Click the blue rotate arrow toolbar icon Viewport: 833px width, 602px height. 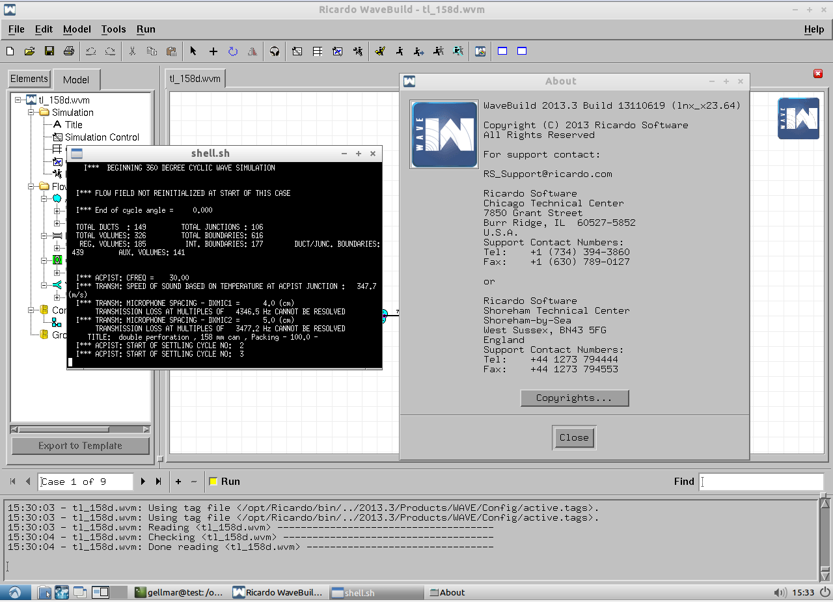point(232,51)
